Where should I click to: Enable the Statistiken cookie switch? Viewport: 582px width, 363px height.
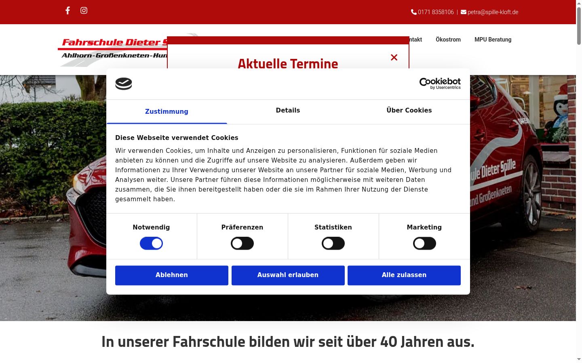(x=333, y=243)
